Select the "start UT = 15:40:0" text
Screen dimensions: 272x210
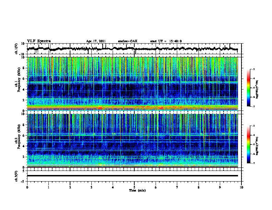click(166, 41)
